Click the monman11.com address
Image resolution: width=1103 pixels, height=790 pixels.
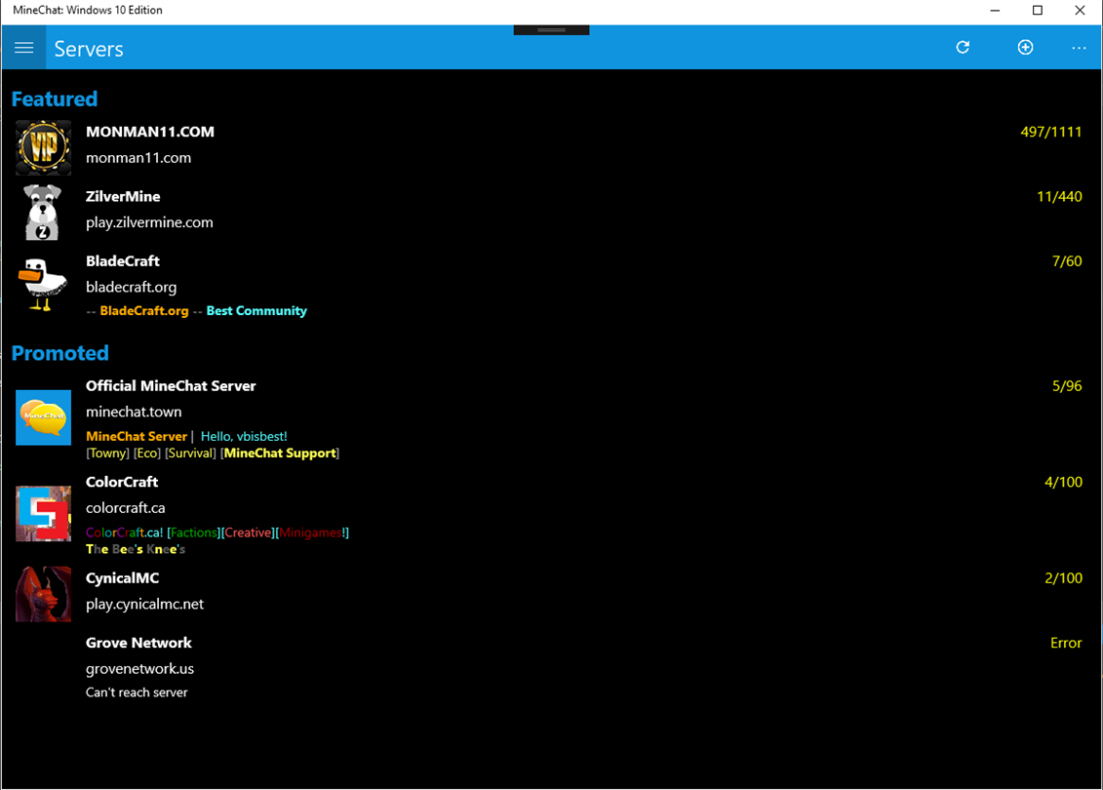coord(138,158)
